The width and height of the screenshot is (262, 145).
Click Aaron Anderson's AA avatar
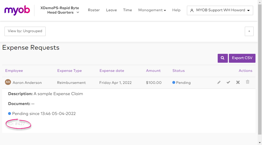[x=8, y=82]
